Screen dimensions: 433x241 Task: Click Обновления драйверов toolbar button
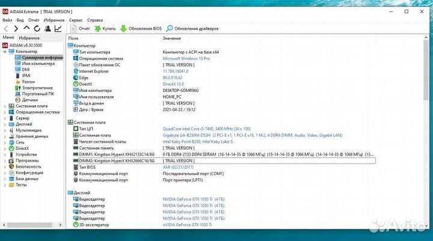(192, 28)
